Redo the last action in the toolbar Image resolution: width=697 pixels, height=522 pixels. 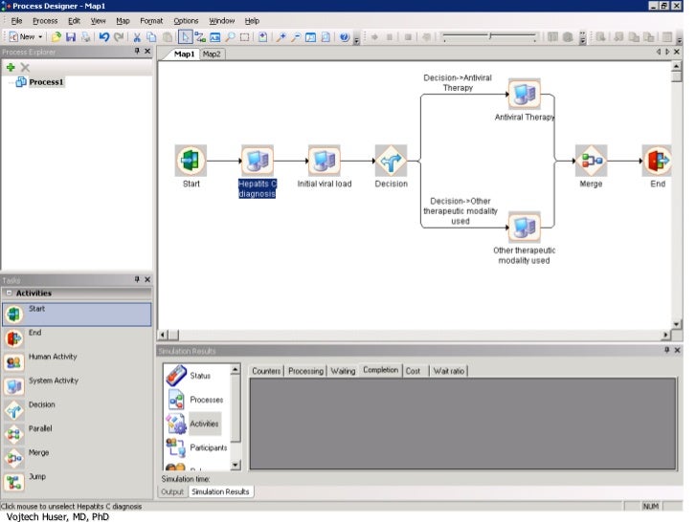[119, 37]
